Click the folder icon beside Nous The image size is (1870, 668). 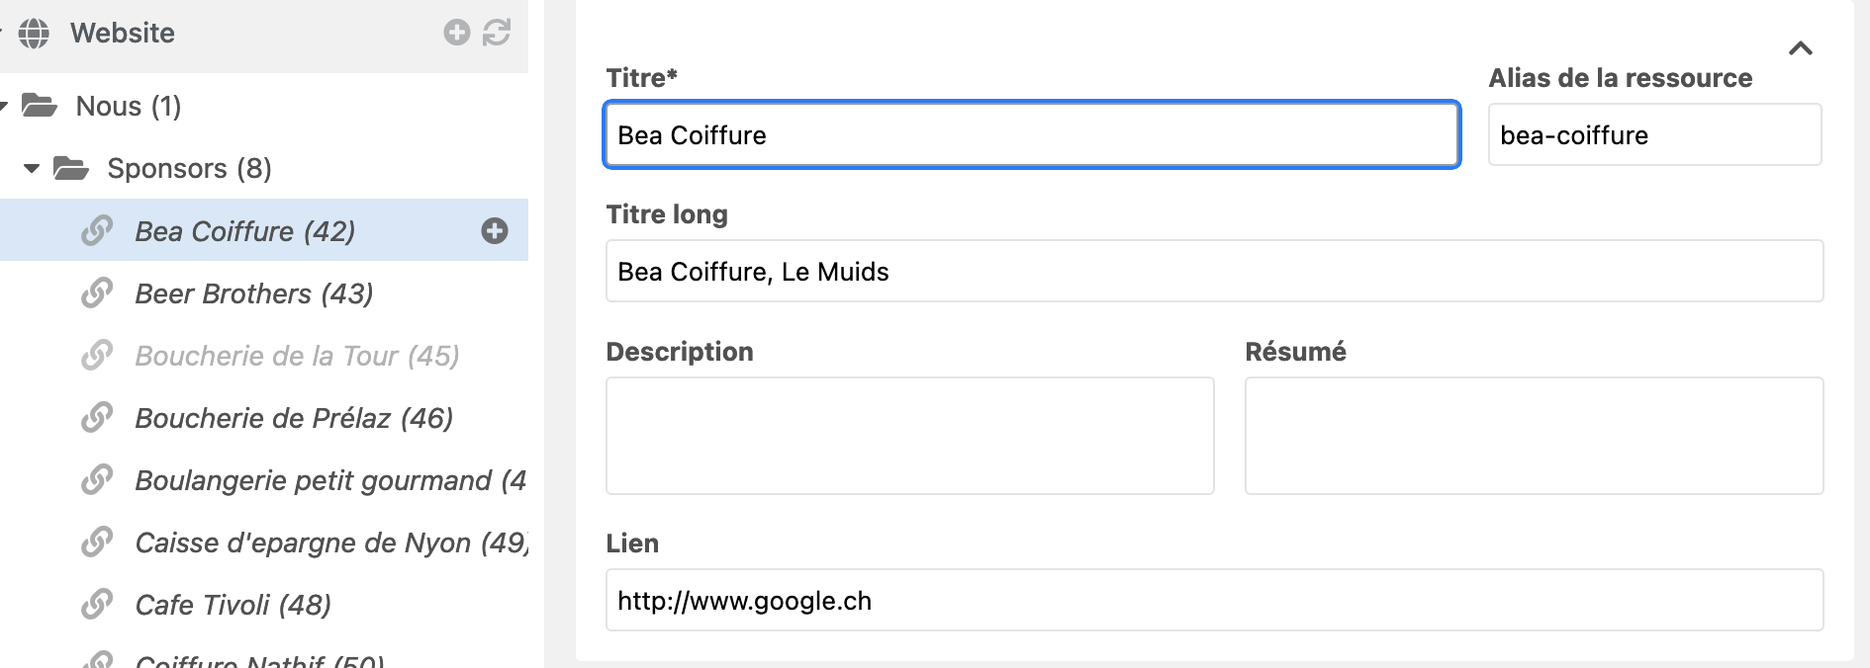pyautogui.click(x=39, y=105)
